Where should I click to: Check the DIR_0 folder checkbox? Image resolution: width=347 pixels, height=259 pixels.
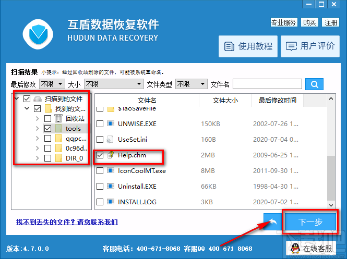point(47,158)
